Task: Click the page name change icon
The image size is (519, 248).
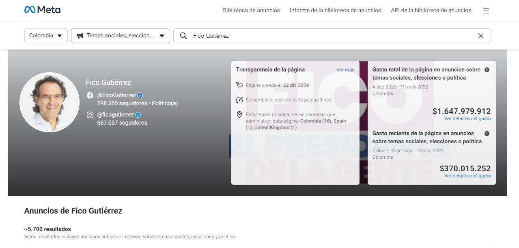Action: 239,100
